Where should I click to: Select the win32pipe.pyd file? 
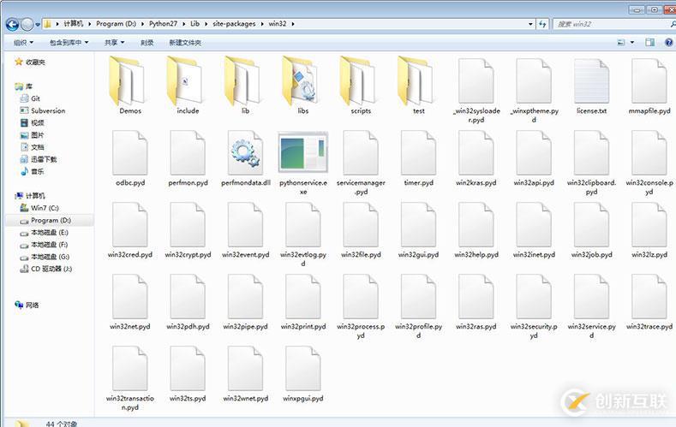(245, 302)
